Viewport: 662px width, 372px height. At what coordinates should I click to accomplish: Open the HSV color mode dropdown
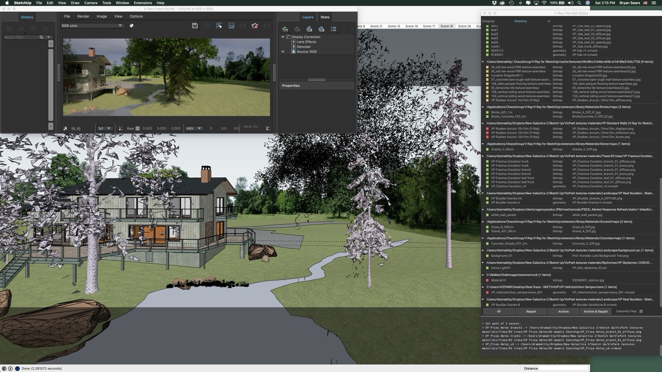(x=194, y=128)
